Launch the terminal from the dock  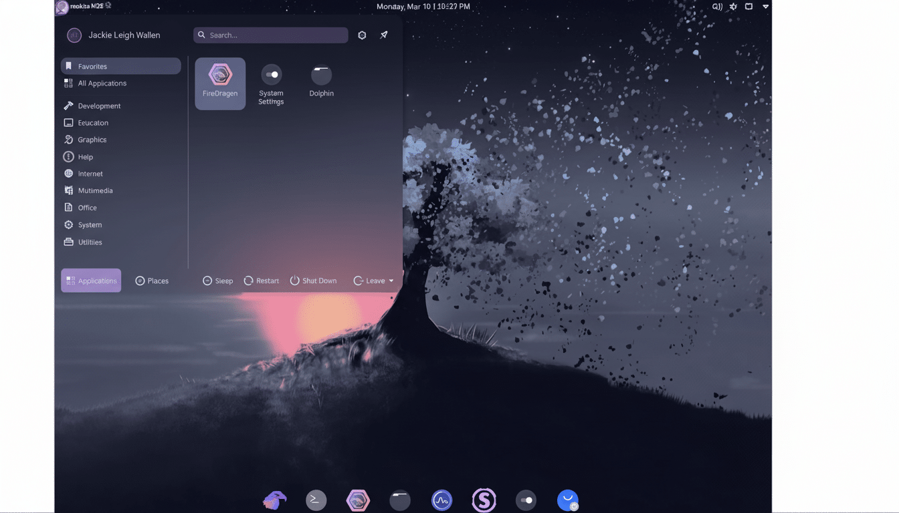[316, 499]
